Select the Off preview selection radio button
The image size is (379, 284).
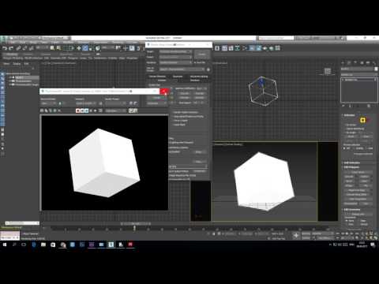345,148
